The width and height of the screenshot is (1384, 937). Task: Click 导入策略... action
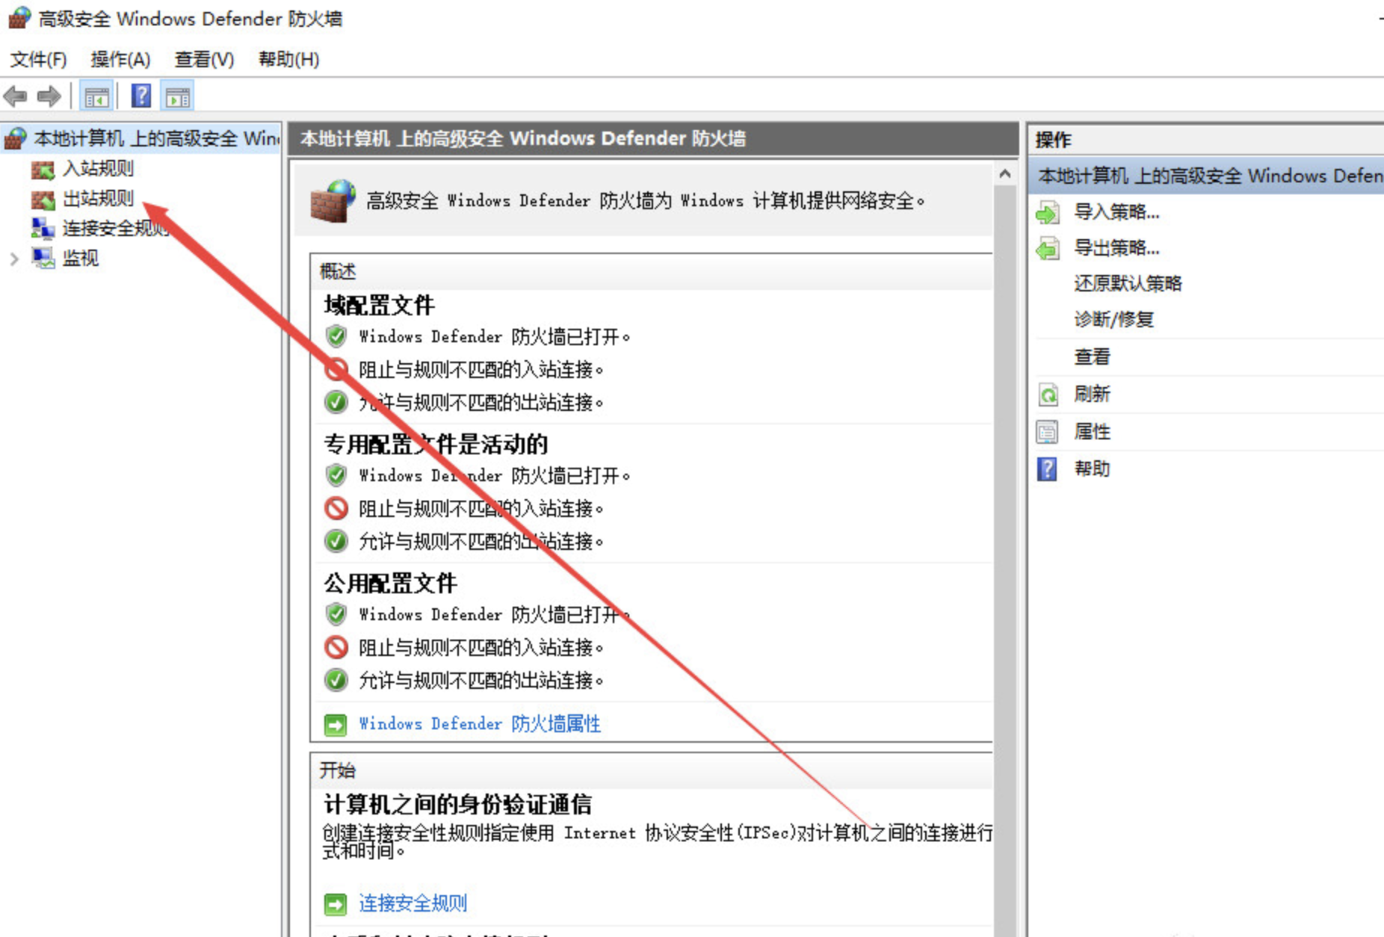click(1116, 212)
